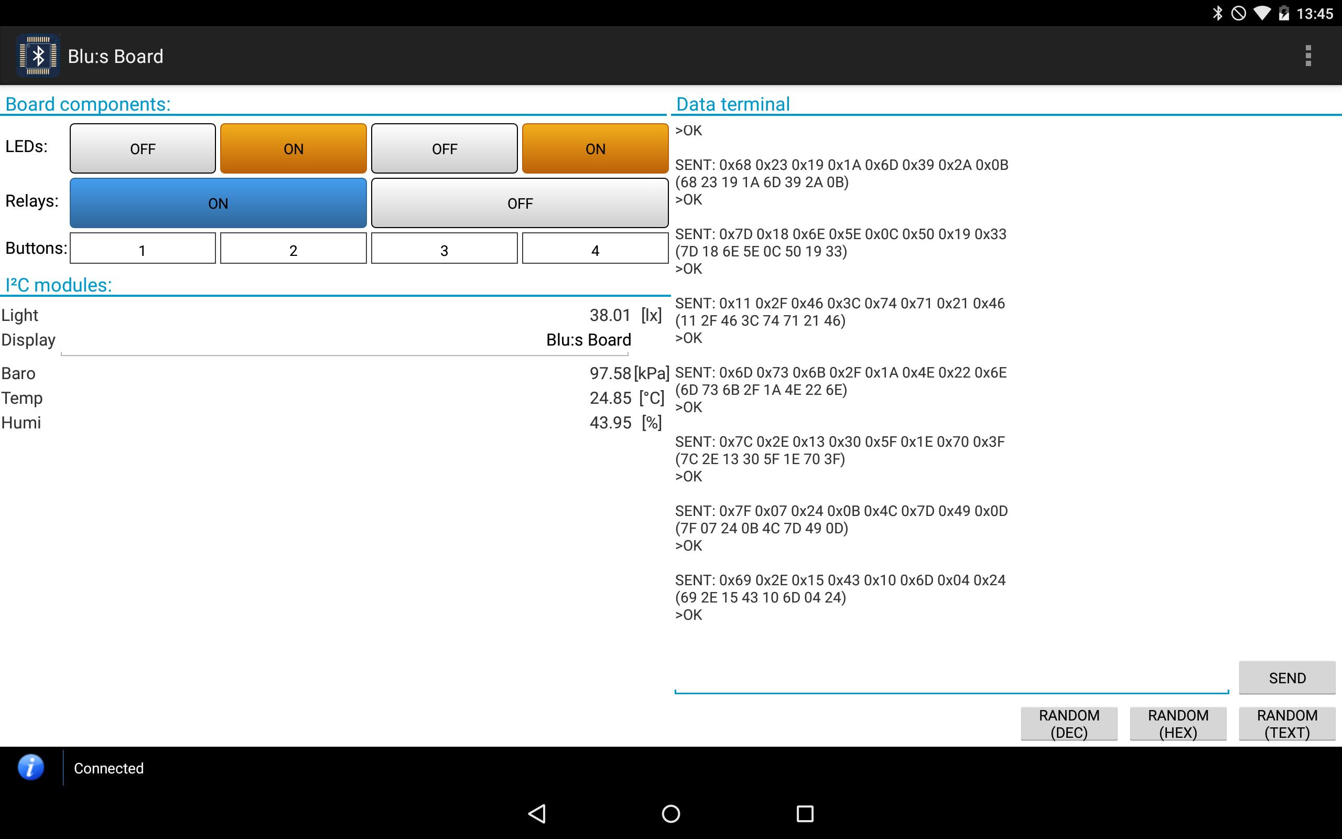Tap the SENT line starting 0x7F 0x07
This screenshot has width=1342, height=839.
[841, 511]
